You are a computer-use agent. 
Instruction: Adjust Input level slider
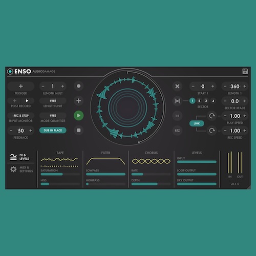point(197,162)
